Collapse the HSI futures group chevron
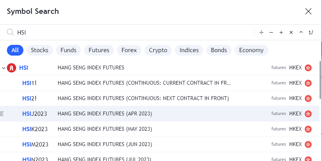 (x=3, y=68)
